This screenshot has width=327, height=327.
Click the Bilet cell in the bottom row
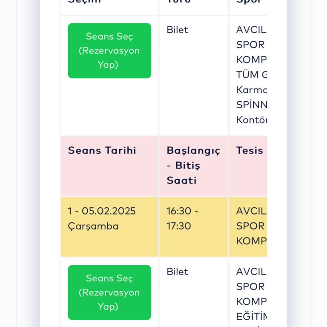(x=177, y=272)
